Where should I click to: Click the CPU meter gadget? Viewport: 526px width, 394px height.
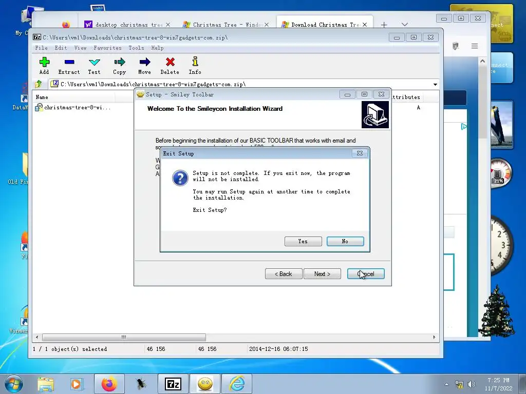501,173
